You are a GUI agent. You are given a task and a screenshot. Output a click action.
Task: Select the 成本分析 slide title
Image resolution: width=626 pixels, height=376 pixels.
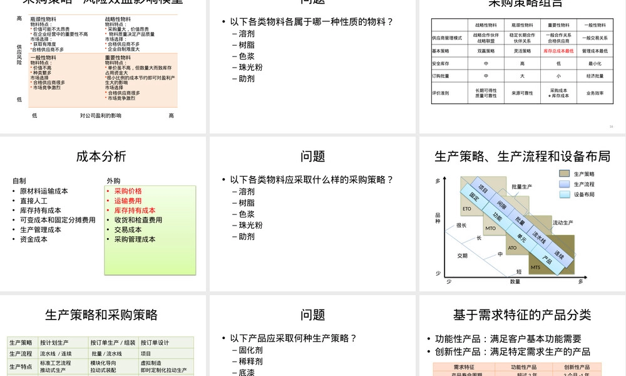101,156
